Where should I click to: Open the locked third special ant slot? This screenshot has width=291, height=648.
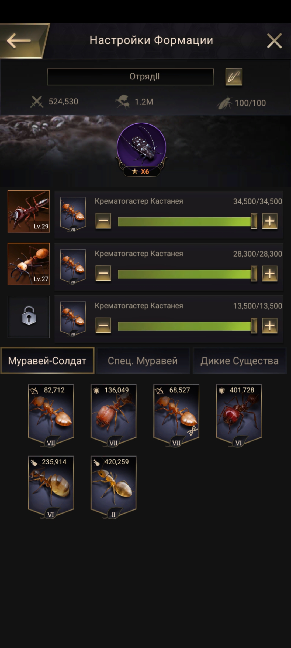(x=29, y=317)
